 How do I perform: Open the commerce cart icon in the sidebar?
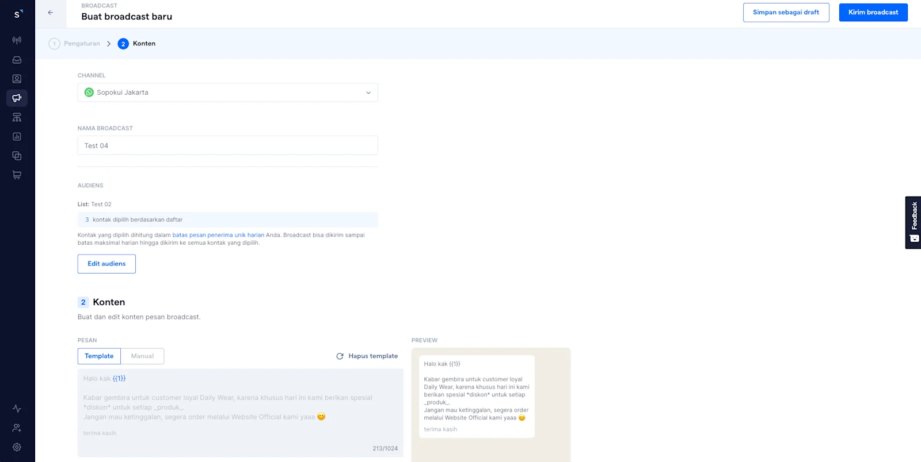(17, 175)
